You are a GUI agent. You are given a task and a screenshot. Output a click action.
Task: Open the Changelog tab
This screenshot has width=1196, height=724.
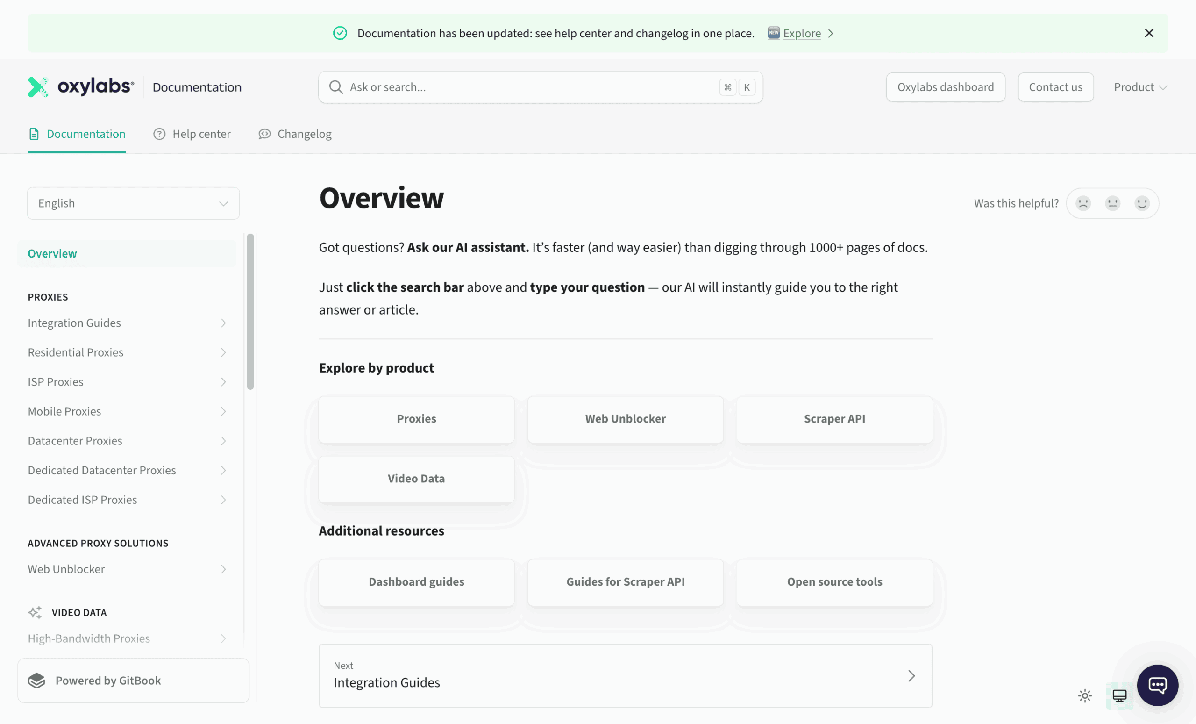(295, 134)
